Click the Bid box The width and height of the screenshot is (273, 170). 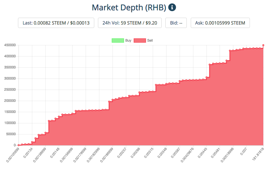176,23
